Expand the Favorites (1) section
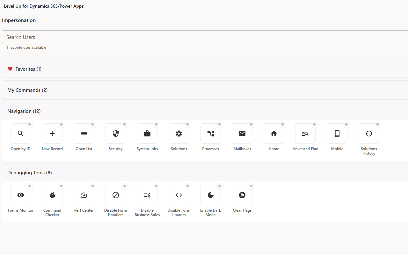 pos(205,69)
